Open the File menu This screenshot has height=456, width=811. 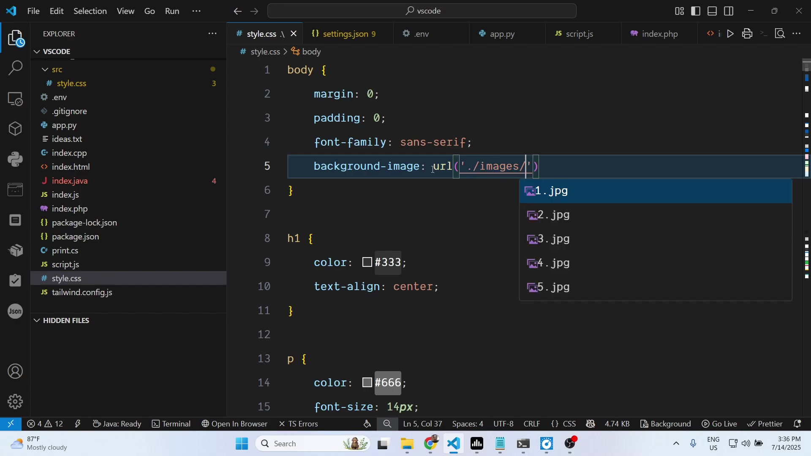[x=33, y=11]
